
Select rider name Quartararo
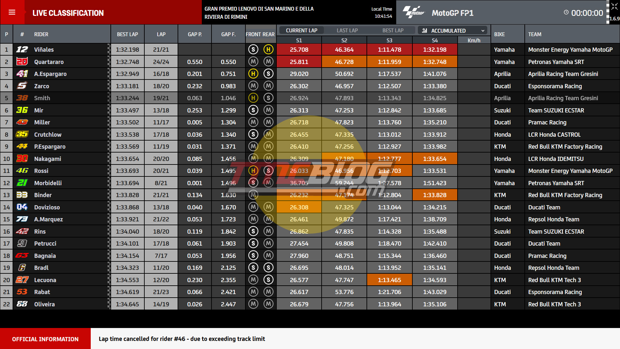pos(49,62)
